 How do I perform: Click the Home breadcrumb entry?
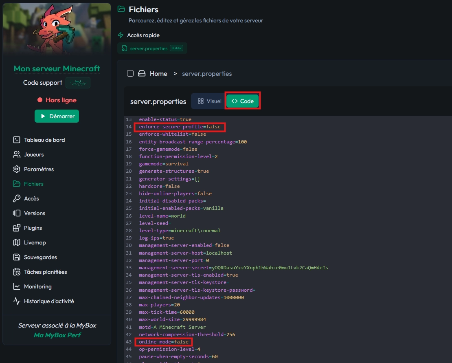point(158,73)
